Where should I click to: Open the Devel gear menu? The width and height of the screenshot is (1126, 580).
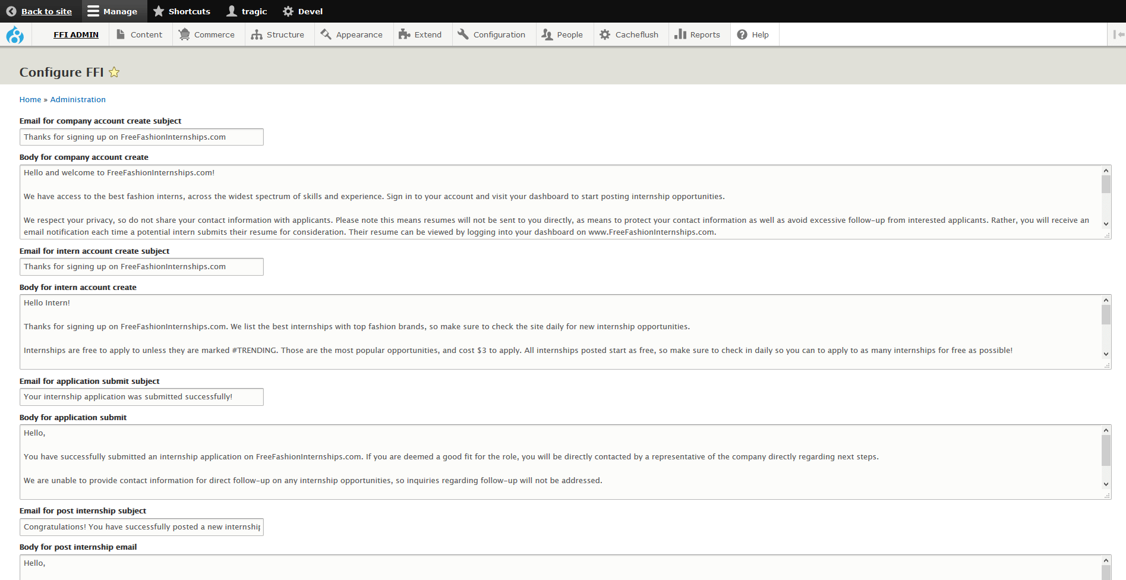tap(303, 11)
